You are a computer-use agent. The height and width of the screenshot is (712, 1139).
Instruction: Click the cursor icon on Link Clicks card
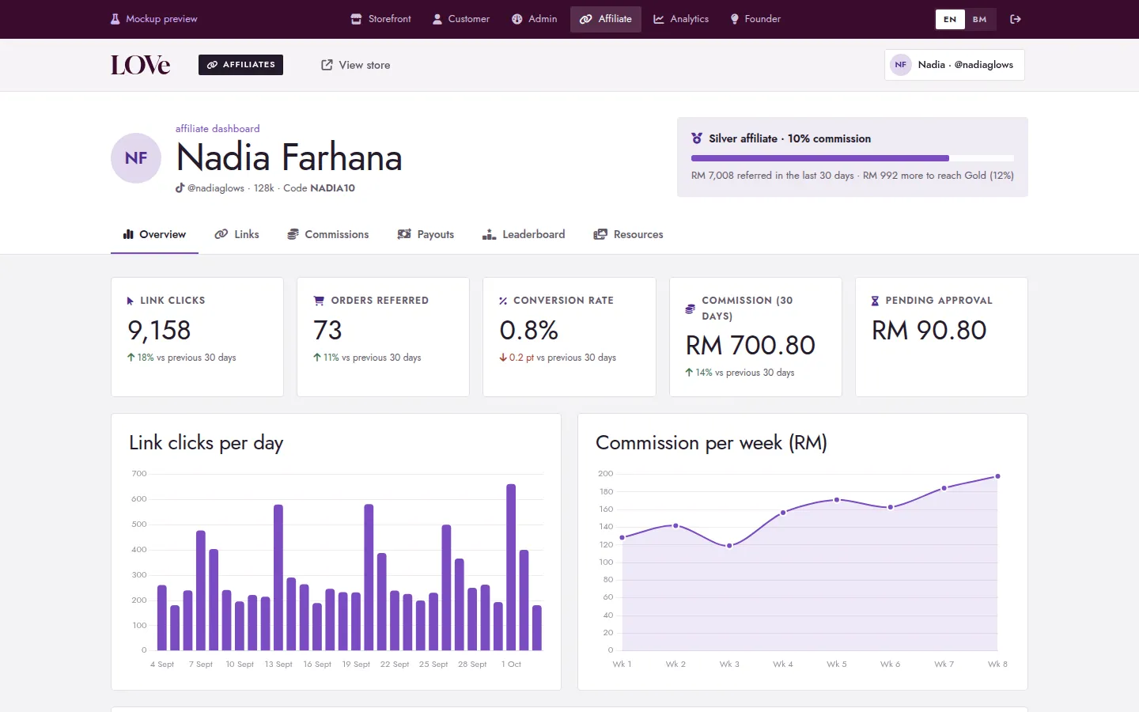click(x=131, y=301)
